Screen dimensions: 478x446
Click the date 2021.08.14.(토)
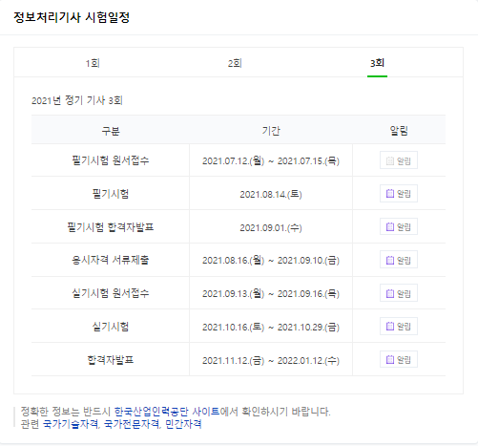(x=271, y=194)
